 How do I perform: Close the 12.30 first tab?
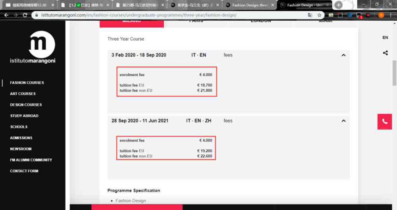[53, 5]
